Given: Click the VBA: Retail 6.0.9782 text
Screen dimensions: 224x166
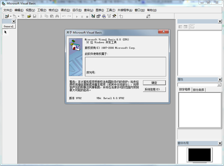Looking at the screenshot, I should click(110, 98).
